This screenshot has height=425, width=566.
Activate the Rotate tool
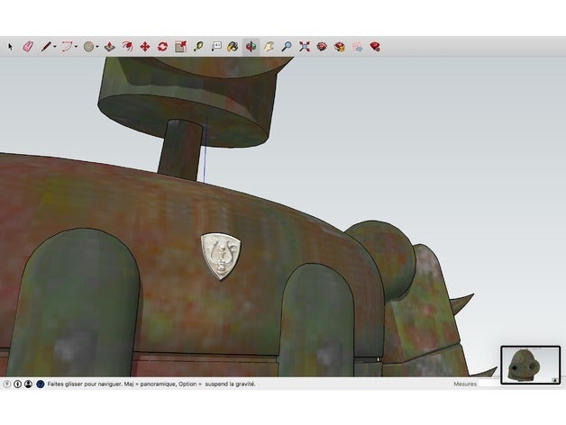[x=162, y=46]
